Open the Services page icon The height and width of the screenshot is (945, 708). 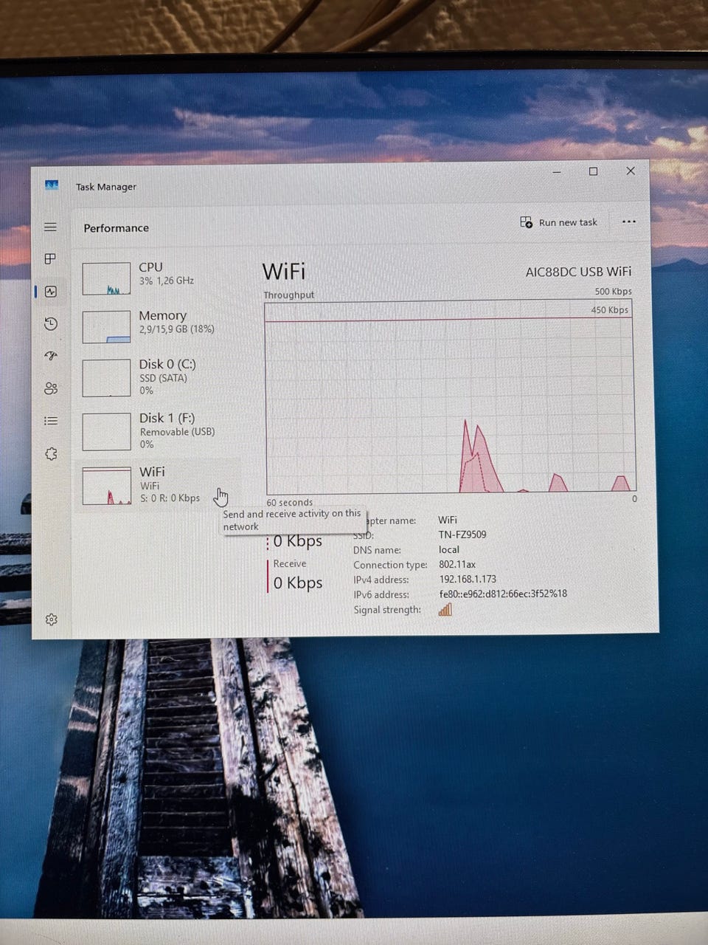click(x=50, y=453)
